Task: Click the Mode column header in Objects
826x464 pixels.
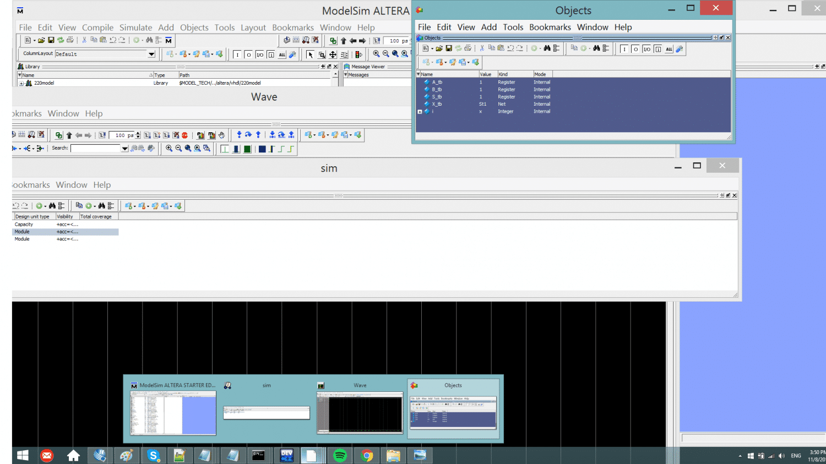Action: 542,74
